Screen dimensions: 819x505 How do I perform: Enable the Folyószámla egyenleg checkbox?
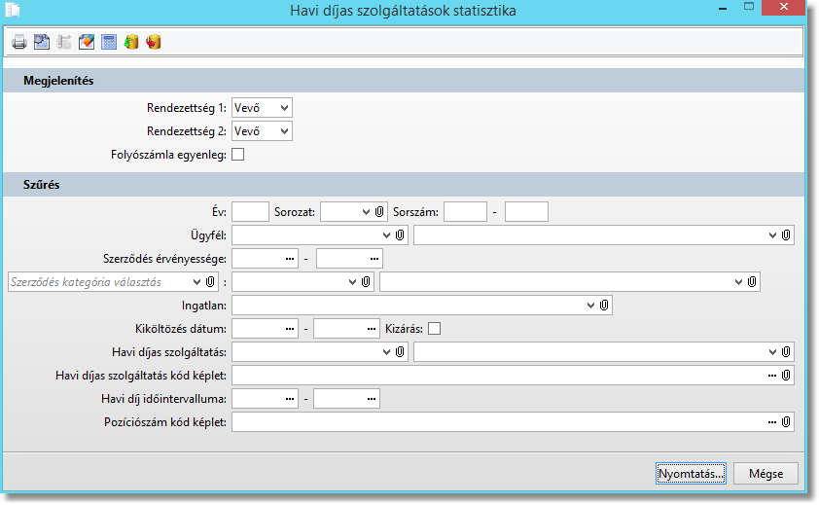click(237, 154)
